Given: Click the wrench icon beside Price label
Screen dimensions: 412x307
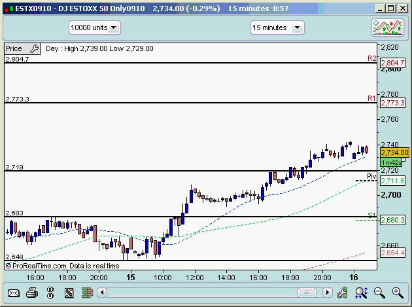Looking at the screenshot, I should click(35, 48).
